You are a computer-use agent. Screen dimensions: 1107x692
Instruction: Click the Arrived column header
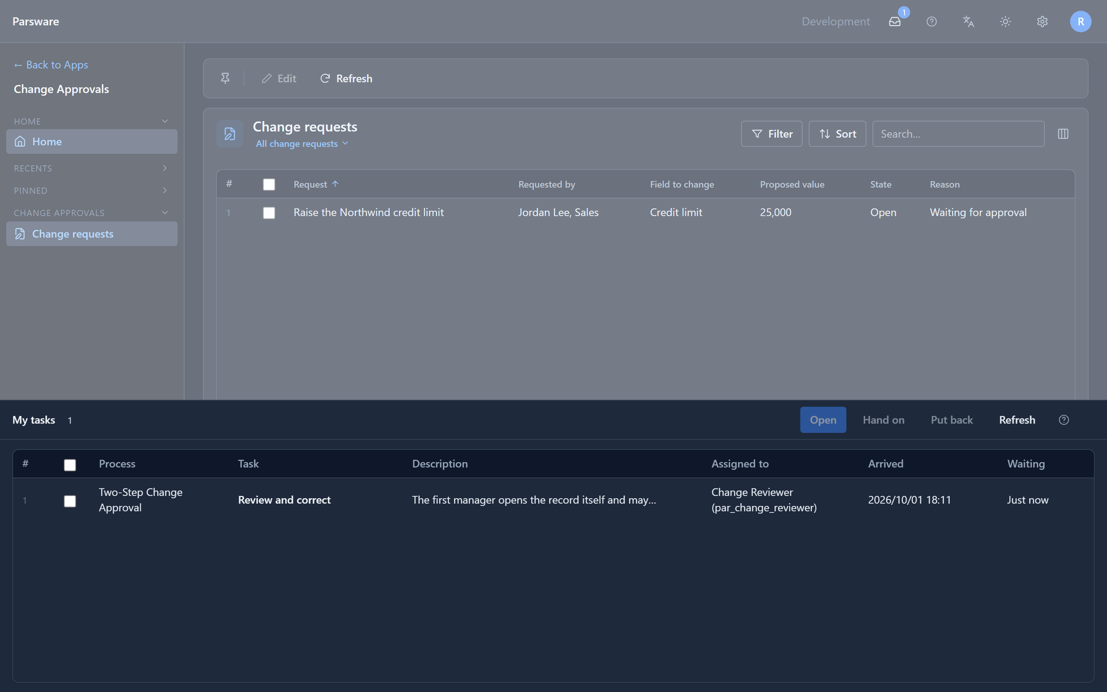(886, 464)
